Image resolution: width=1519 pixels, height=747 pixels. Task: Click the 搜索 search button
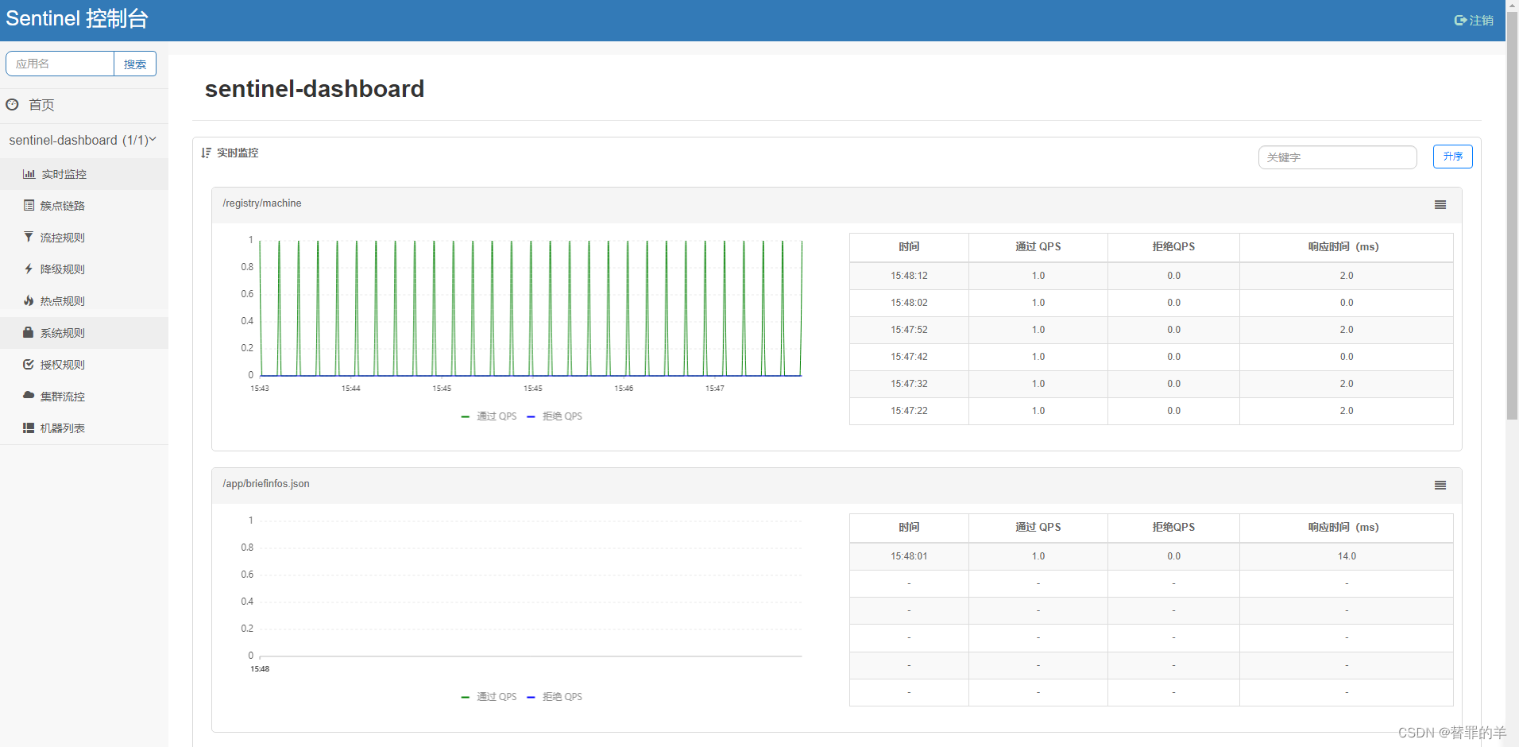135,64
